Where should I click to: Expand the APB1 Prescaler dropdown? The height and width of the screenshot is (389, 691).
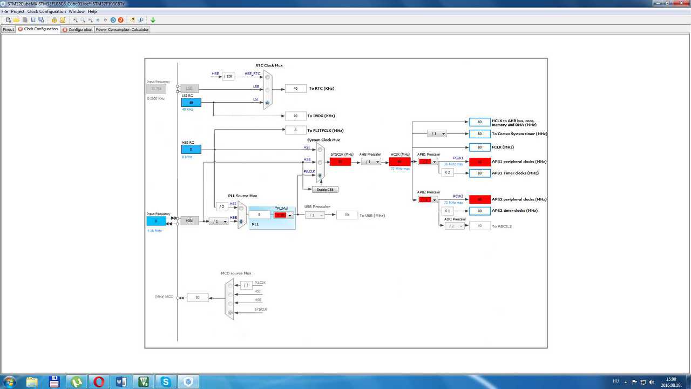[428, 162]
